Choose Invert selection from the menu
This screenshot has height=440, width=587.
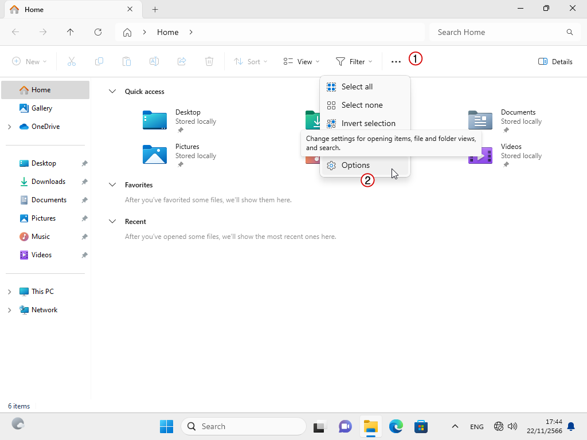point(368,124)
